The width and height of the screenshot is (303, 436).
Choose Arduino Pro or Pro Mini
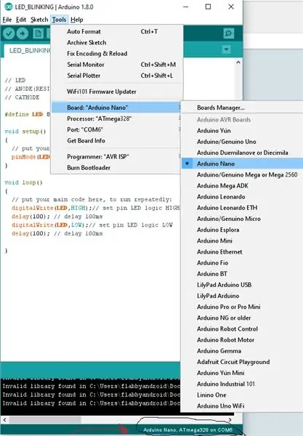coord(242,307)
